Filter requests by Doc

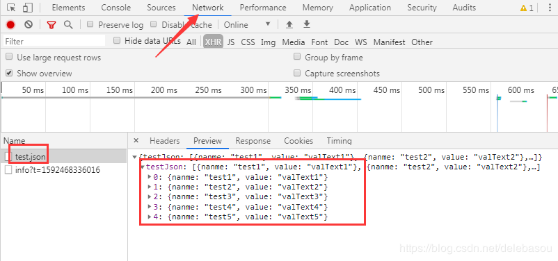tap(342, 42)
